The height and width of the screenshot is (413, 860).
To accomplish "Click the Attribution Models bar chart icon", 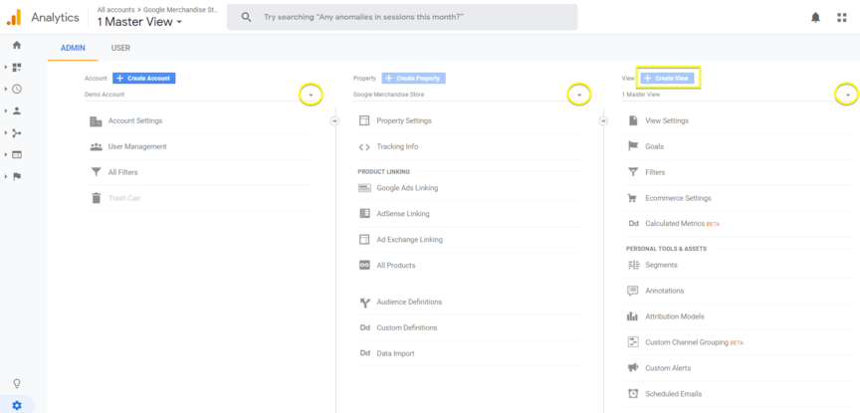I will [x=633, y=316].
